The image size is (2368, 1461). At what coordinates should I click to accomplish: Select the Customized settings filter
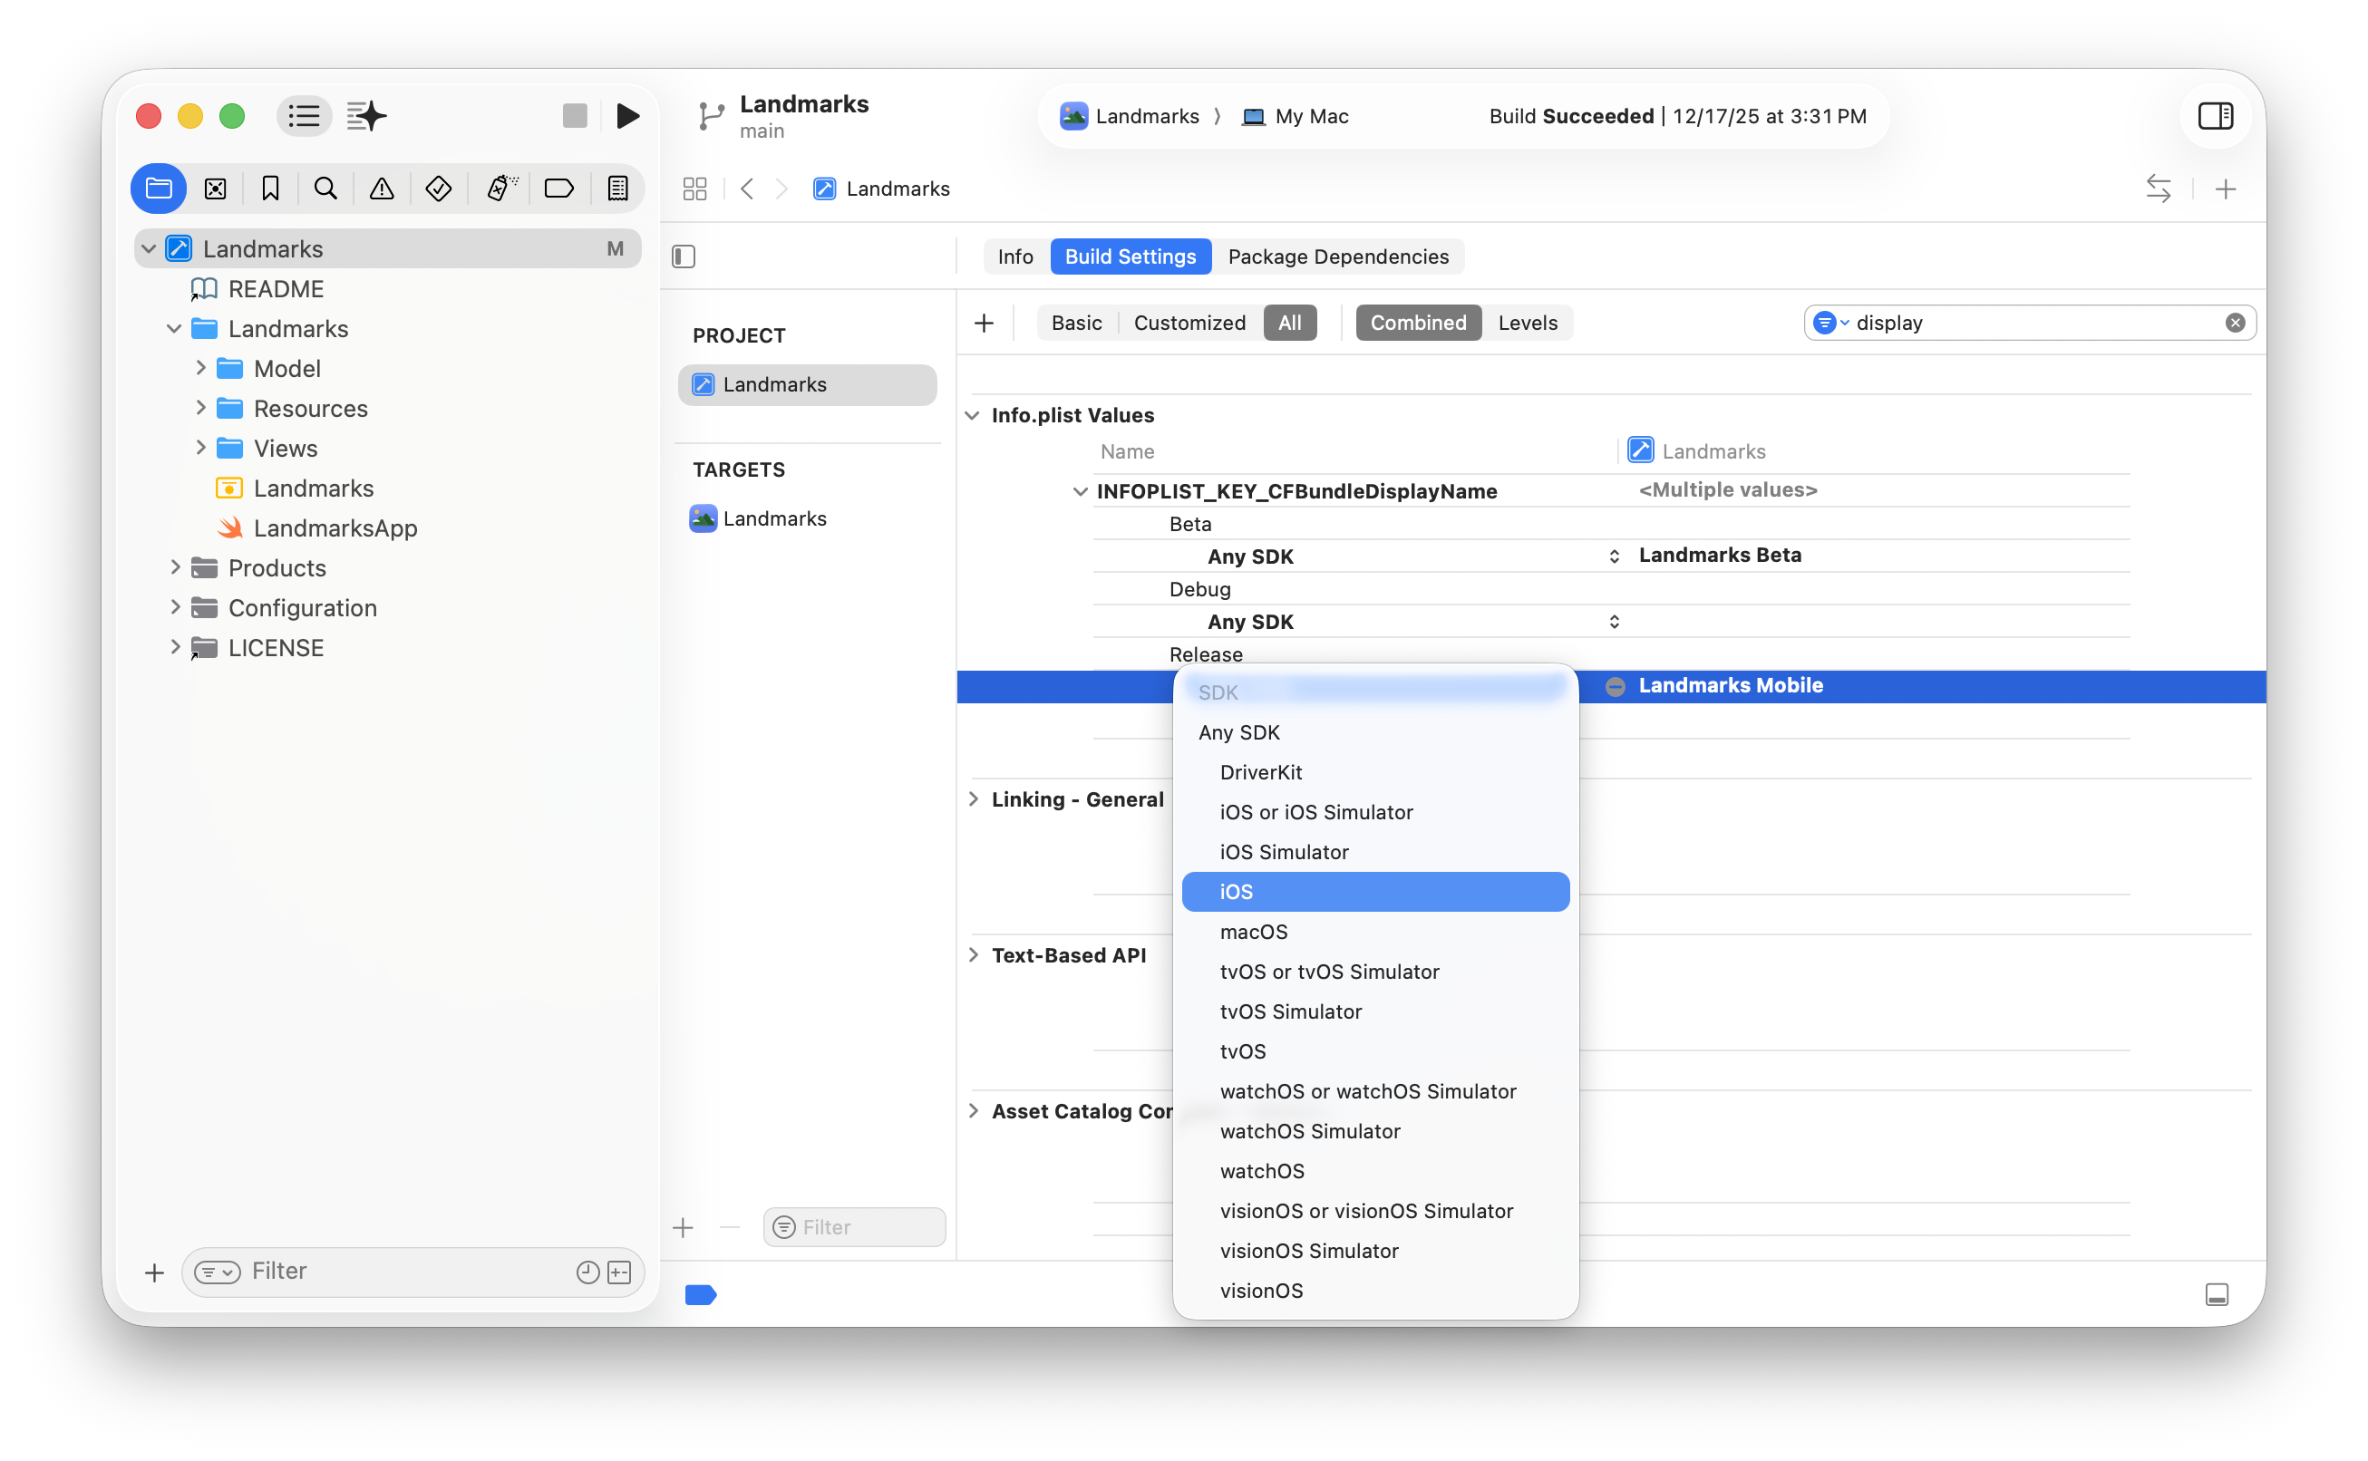1189,323
